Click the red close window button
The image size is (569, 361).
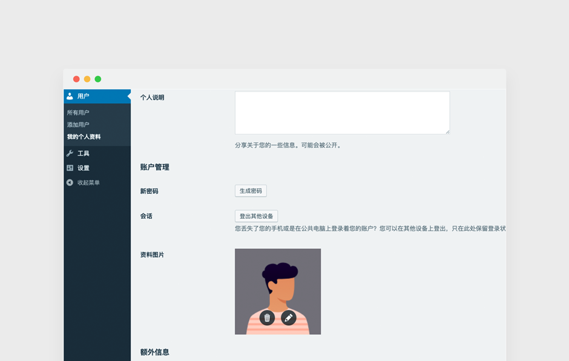76,79
